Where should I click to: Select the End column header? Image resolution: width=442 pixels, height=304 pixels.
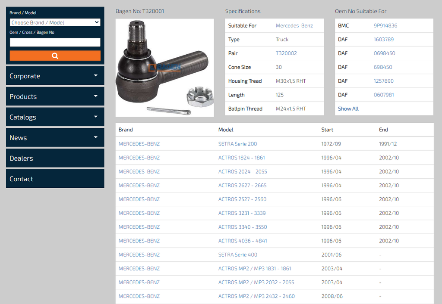[x=383, y=130]
